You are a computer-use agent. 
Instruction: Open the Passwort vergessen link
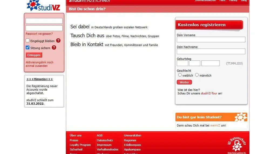[x=39, y=34]
